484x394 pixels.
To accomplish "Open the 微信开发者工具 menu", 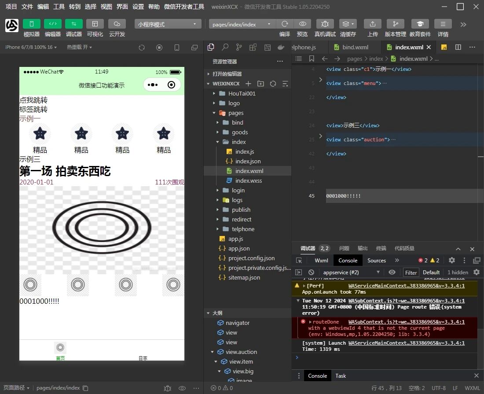I will pos(184,7).
